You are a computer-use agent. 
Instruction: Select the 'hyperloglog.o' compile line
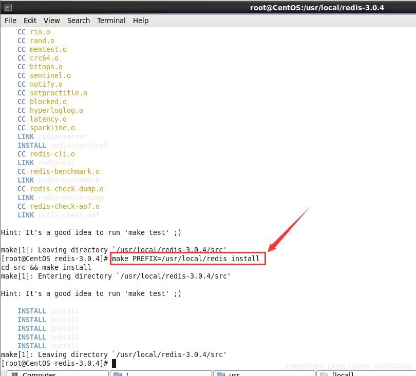[x=50, y=111]
